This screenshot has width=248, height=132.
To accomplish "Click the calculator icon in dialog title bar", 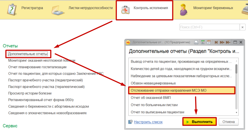I will 203,42.
